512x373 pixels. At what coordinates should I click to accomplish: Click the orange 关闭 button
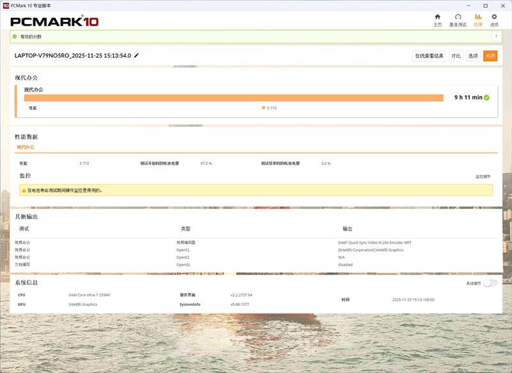pyautogui.click(x=490, y=56)
